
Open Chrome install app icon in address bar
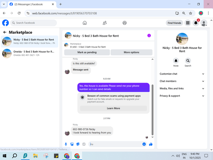[177, 13]
